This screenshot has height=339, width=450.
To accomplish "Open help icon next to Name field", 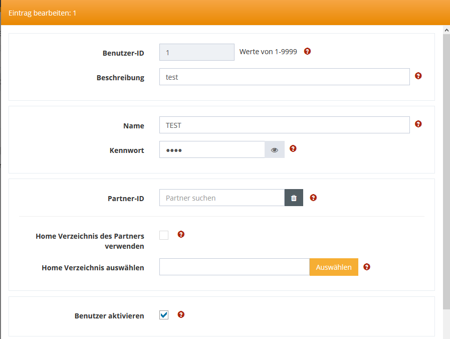I will point(418,124).
